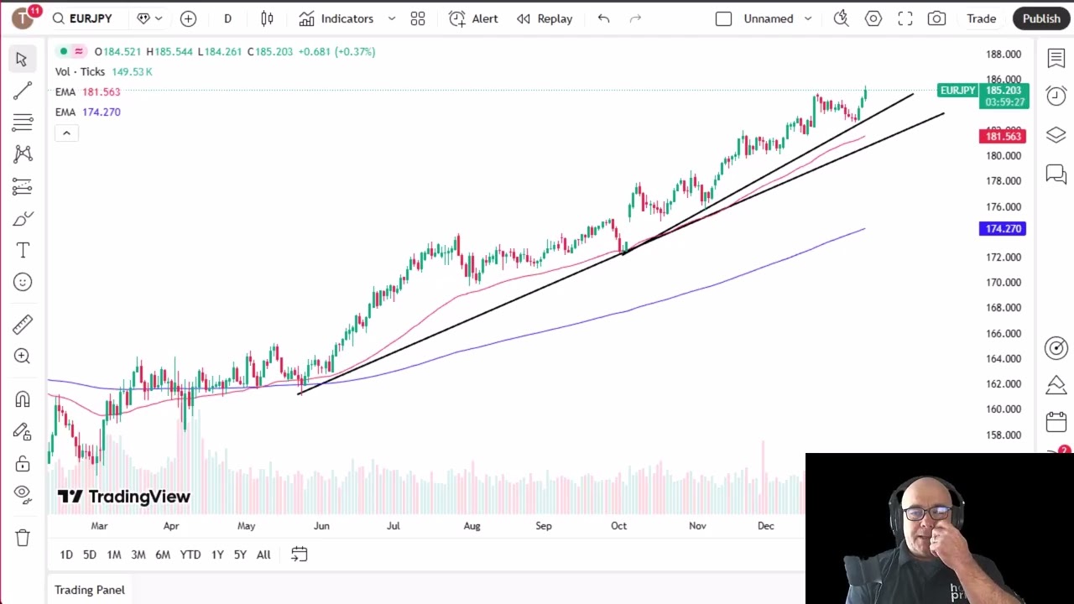Start bar Replay mode

[545, 18]
